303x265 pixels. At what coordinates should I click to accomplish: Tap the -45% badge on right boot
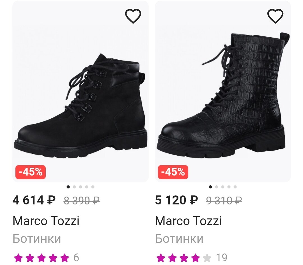click(173, 172)
